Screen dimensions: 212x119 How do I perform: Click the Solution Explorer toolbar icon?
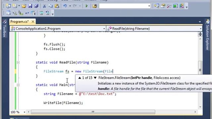tap(157, 6)
